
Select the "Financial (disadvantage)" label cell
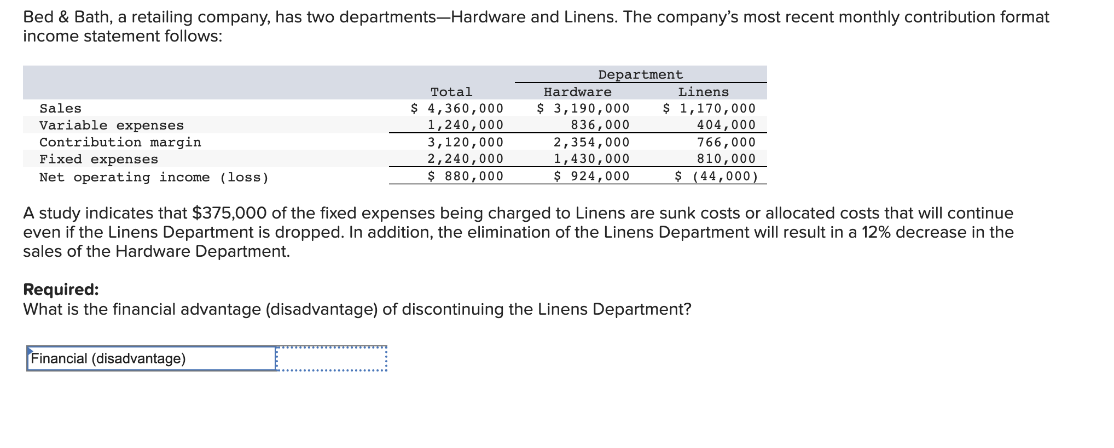151,358
